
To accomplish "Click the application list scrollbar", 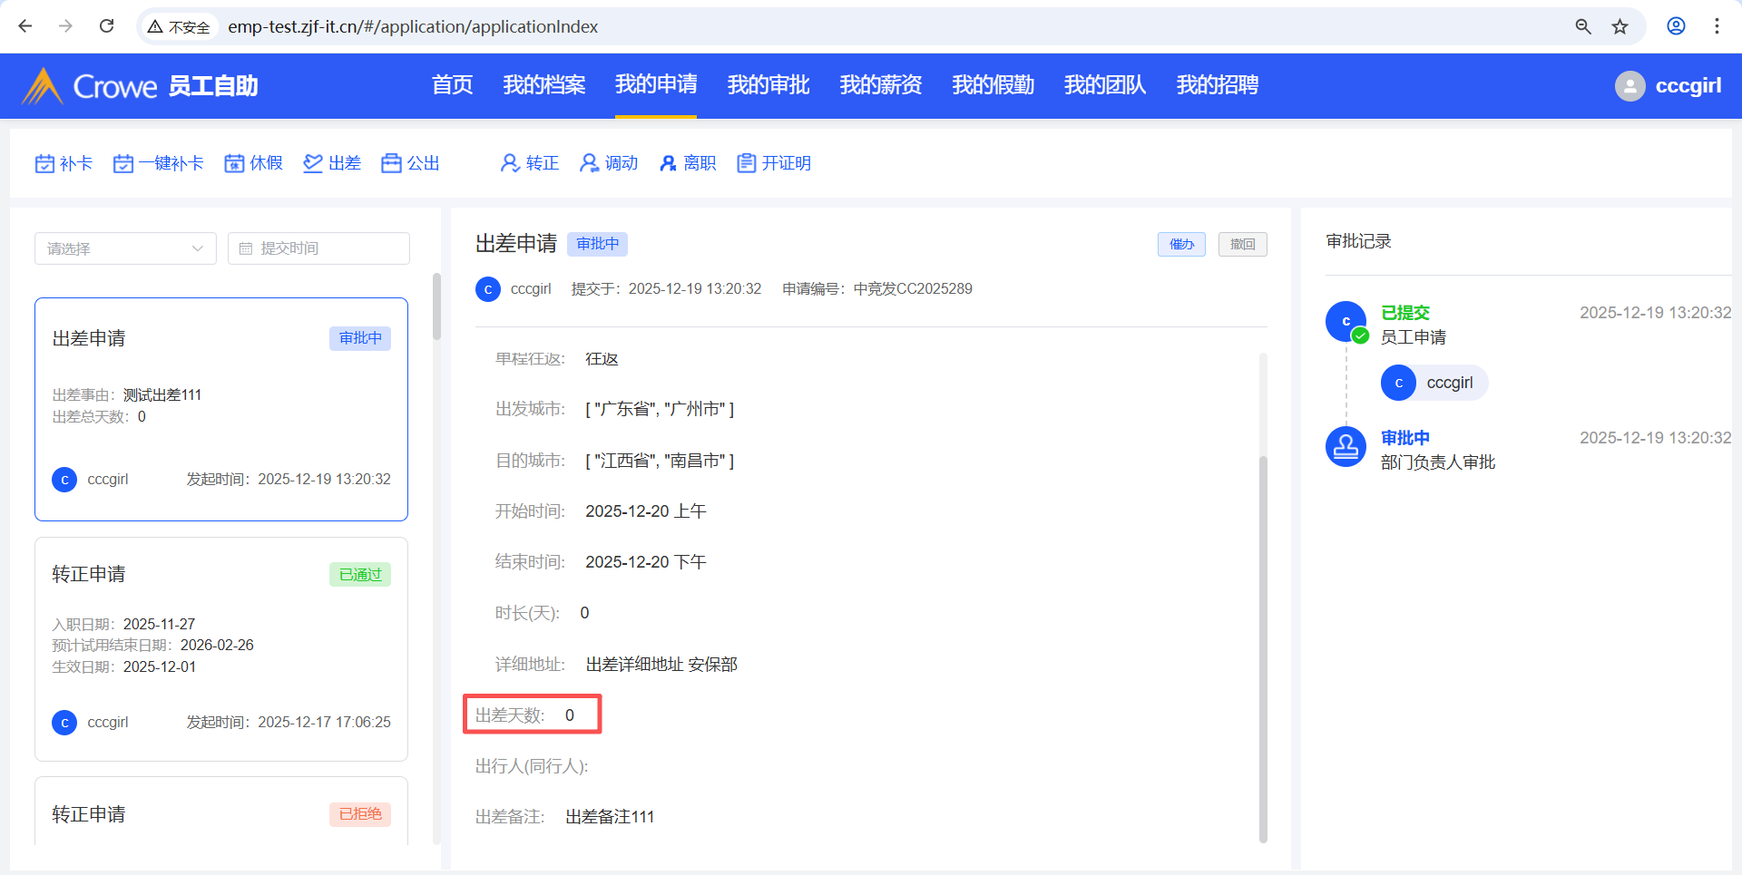I will click(436, 306).
